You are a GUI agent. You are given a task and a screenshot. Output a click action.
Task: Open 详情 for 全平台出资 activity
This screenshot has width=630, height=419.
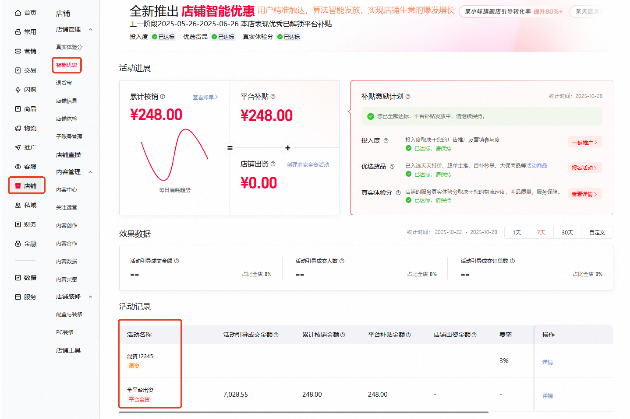[548, 396]
